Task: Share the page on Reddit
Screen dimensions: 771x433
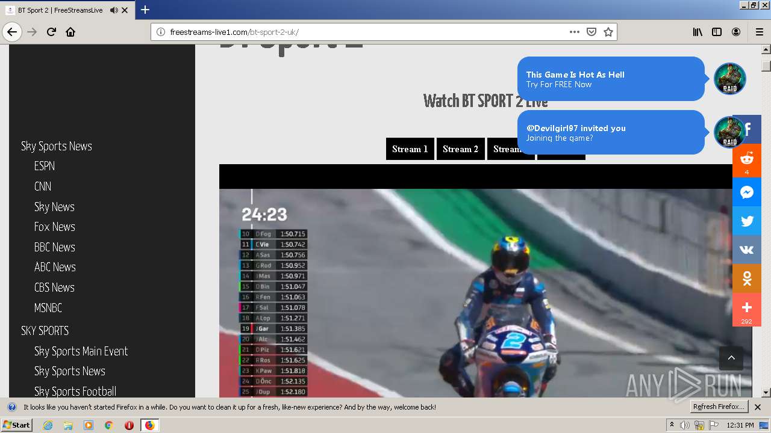Action: coord(747,161)
